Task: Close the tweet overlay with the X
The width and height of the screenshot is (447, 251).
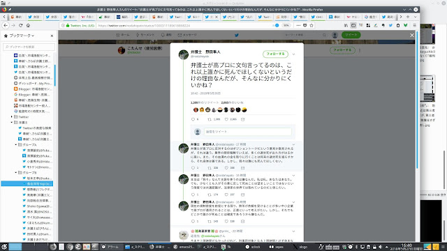Action: [x=411, y=36]
